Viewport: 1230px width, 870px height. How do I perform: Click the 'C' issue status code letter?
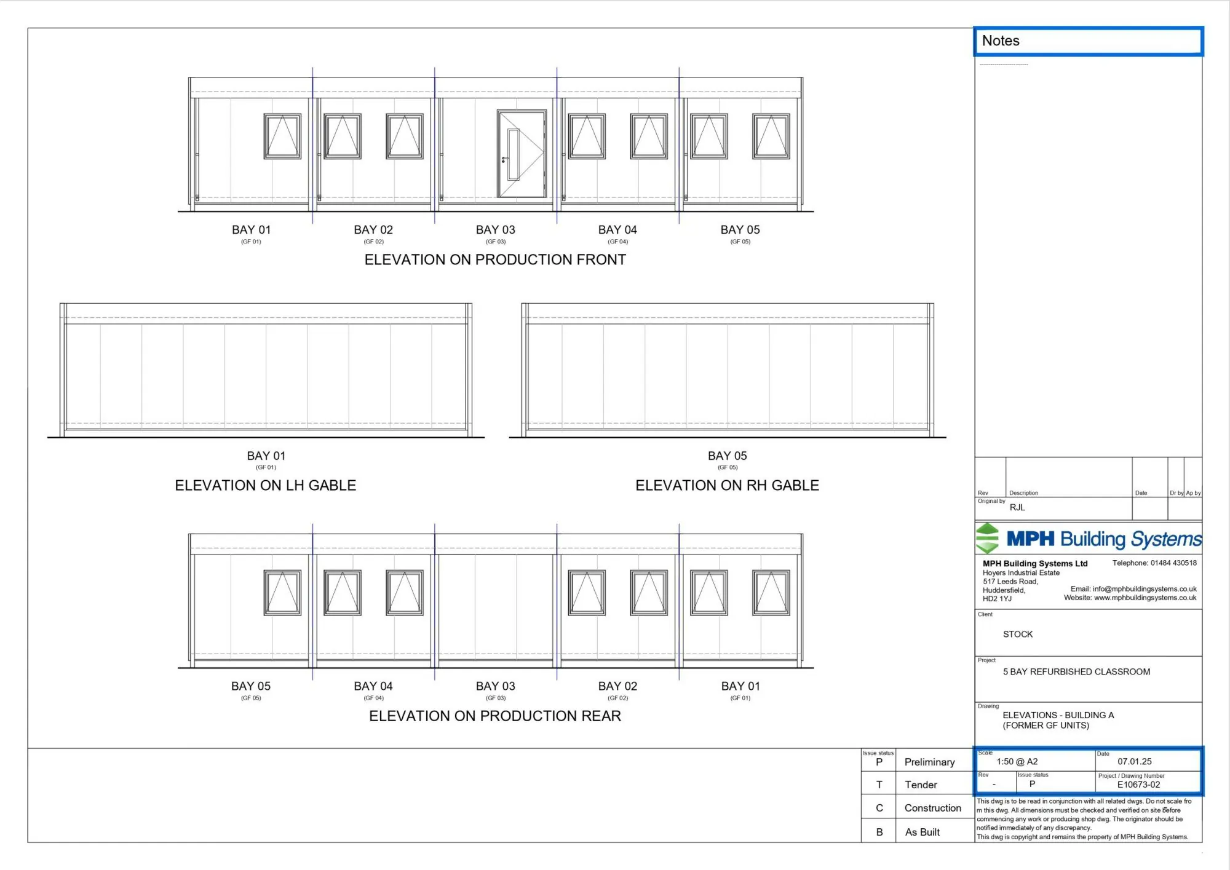(879, 808)
